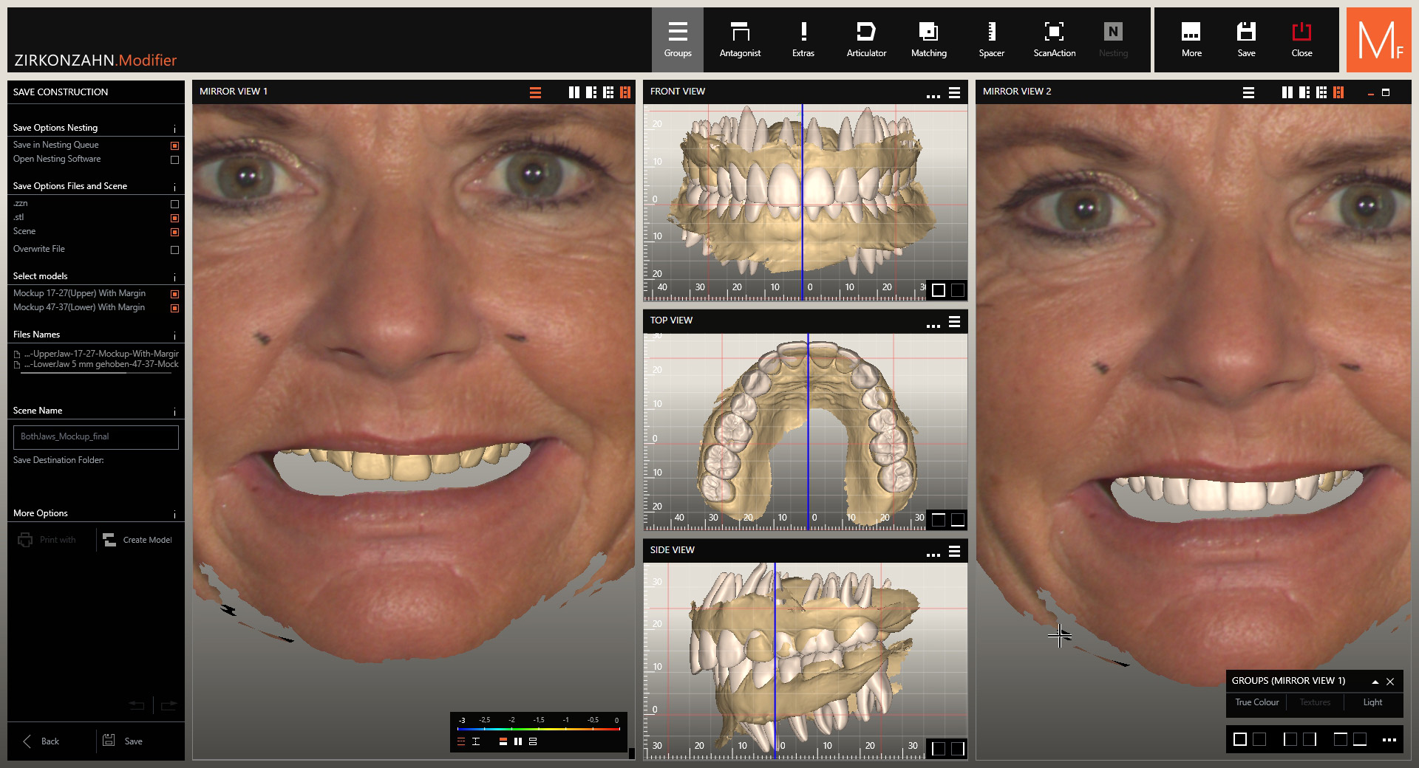
Task: Enable Open Nesting Software checkbox
Action: [174, 160]
